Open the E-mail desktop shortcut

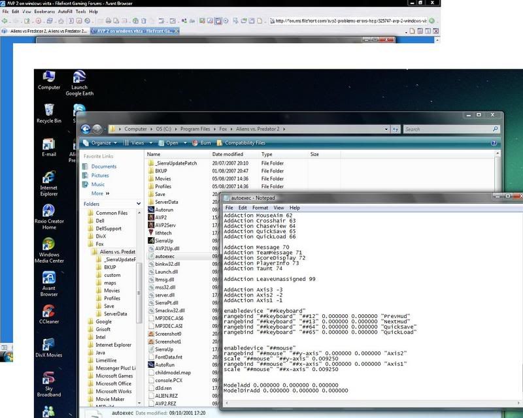pyautogui.click(x=48, y=148)
